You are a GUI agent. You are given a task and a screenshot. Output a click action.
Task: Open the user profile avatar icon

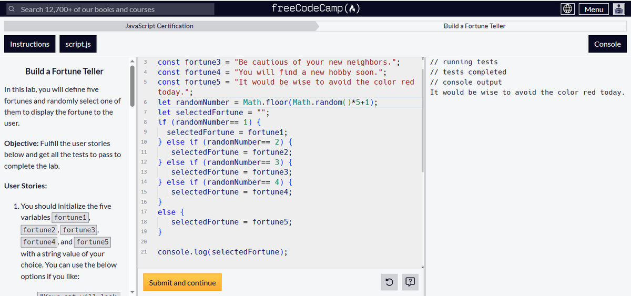coord(618,9)
